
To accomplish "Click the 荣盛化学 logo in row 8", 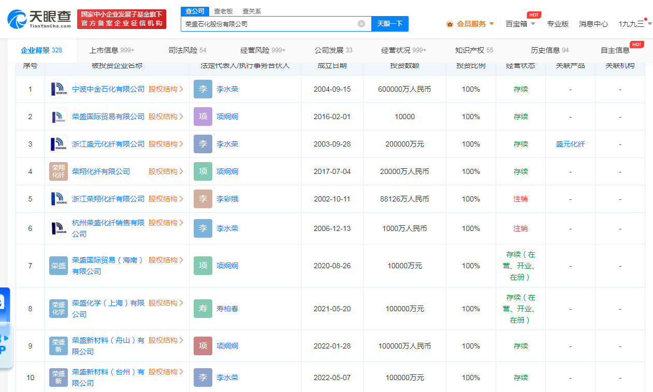I will (58, 308).
